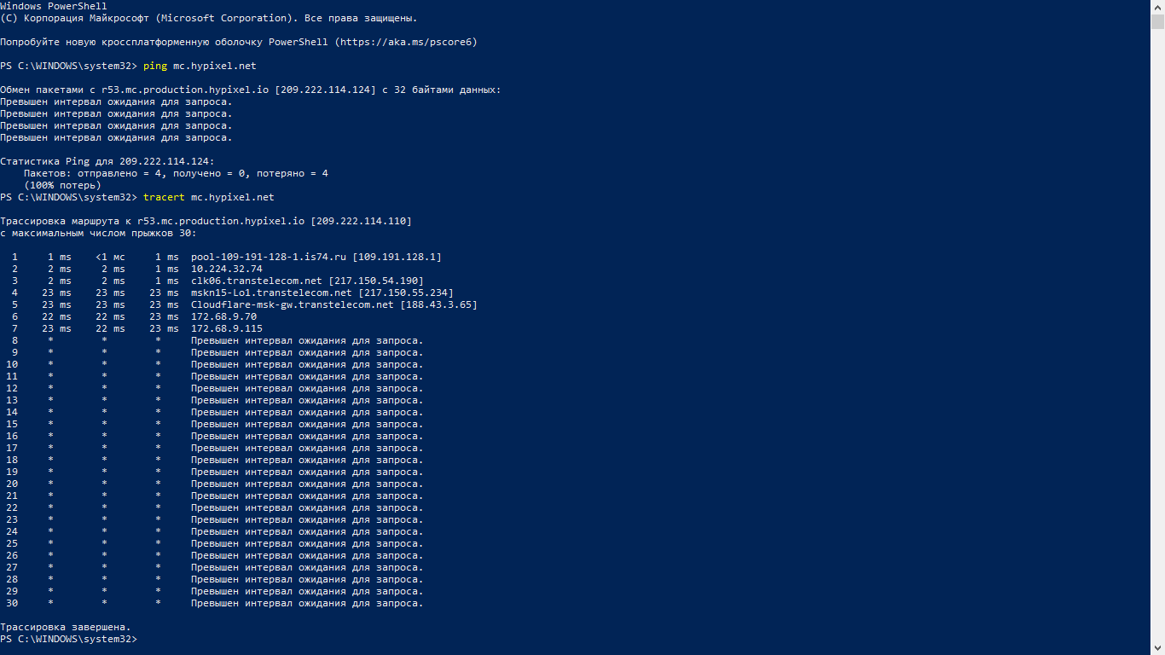Click the https://aka.ms/pscore6 URL

(407, 42)
